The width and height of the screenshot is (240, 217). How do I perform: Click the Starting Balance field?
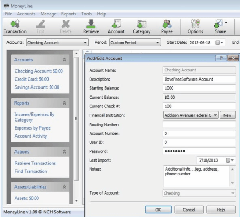199,88
